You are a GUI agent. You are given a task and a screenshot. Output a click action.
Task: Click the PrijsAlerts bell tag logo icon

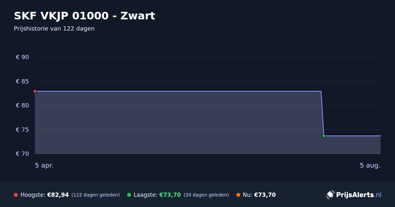[x=330, y=195]
